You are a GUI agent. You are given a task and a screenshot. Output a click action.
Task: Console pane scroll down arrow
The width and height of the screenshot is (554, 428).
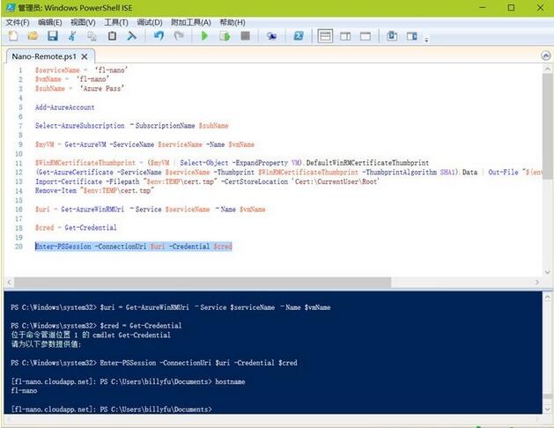547,410
